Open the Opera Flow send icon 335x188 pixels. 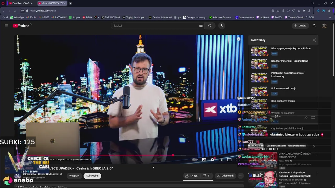click(x=288, y=11)
